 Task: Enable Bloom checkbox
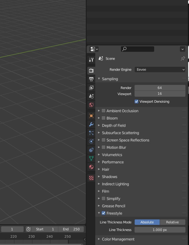pyautogui.click(x=103, y=118)
